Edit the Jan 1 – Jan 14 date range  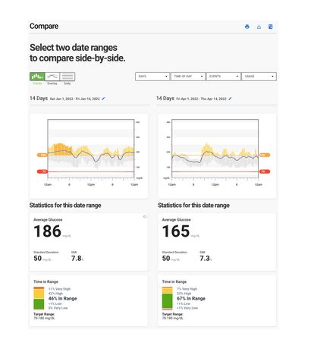[x=103, y=99]
